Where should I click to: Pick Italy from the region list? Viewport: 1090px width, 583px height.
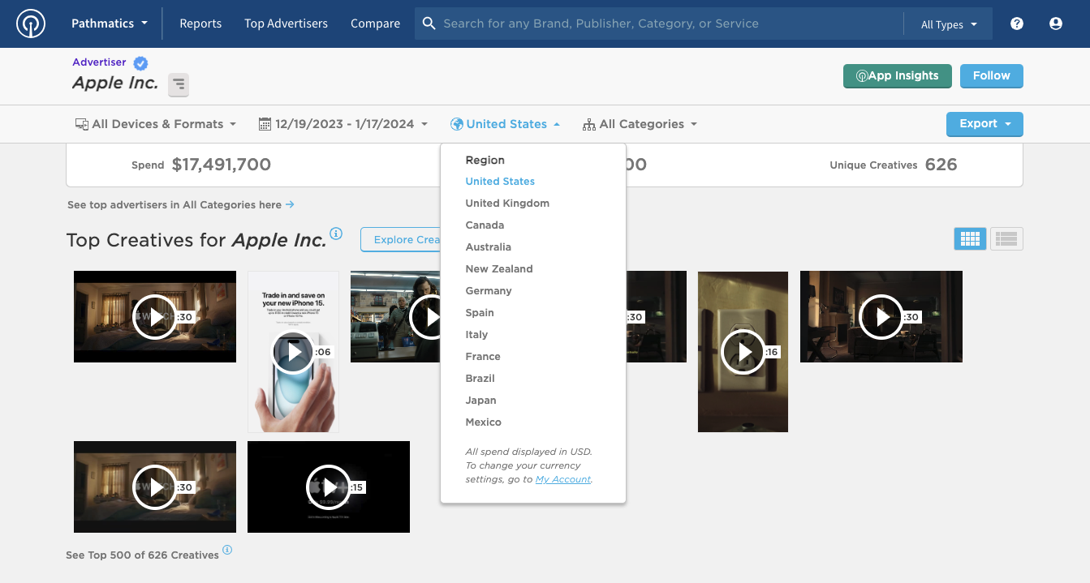pos(476,335)
